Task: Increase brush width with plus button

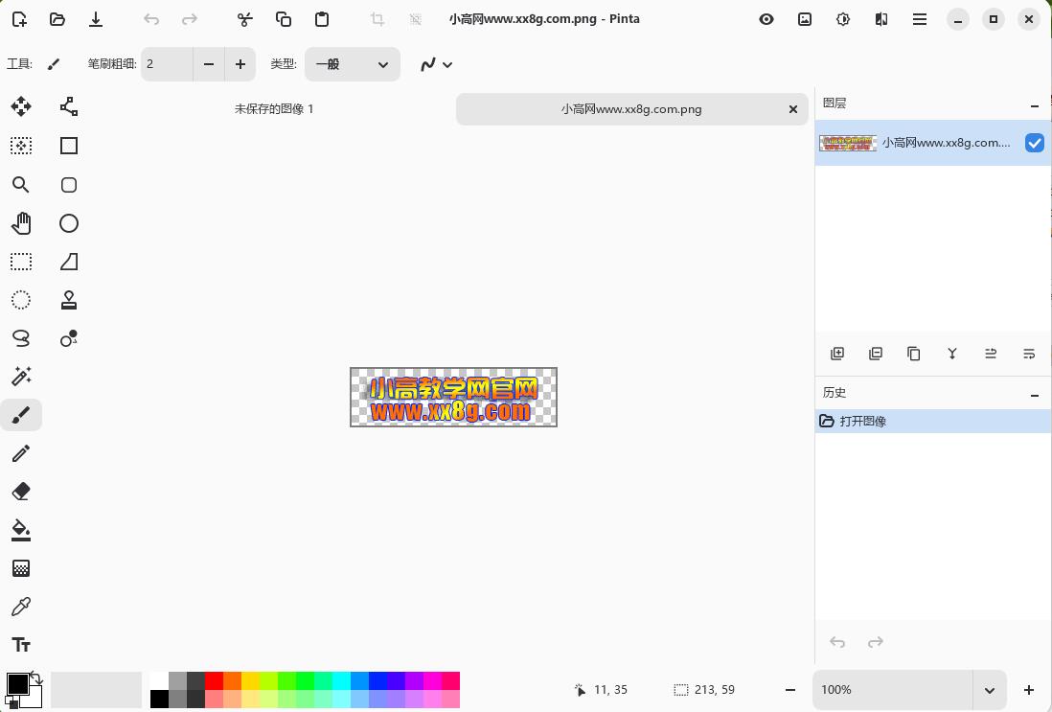Action: pos(240,64)
